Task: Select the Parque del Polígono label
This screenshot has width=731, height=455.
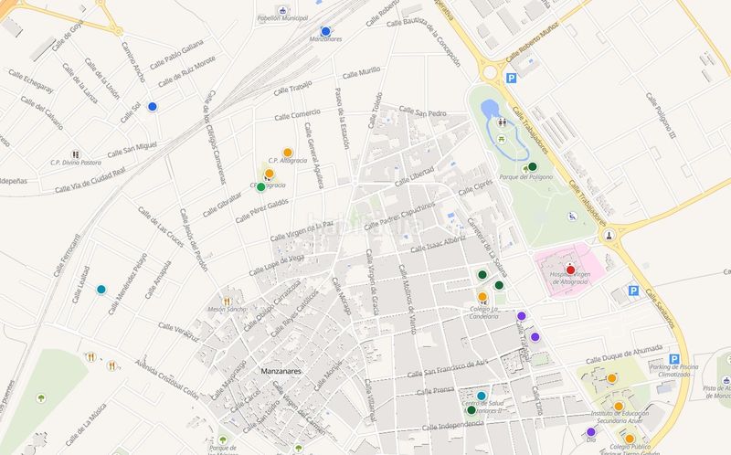Action: coord(526,177)
